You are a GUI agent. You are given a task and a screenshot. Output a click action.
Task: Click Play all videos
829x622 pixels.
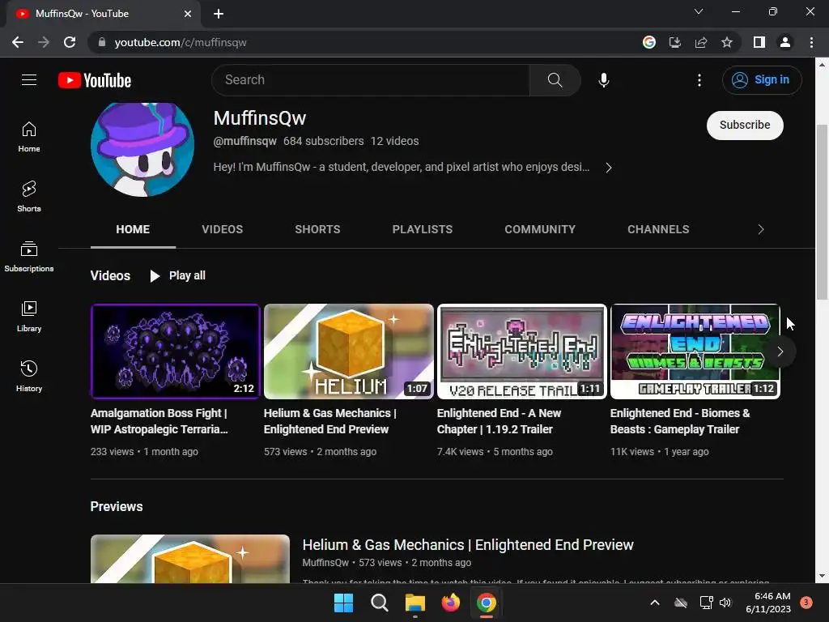(x=177, y=276)
